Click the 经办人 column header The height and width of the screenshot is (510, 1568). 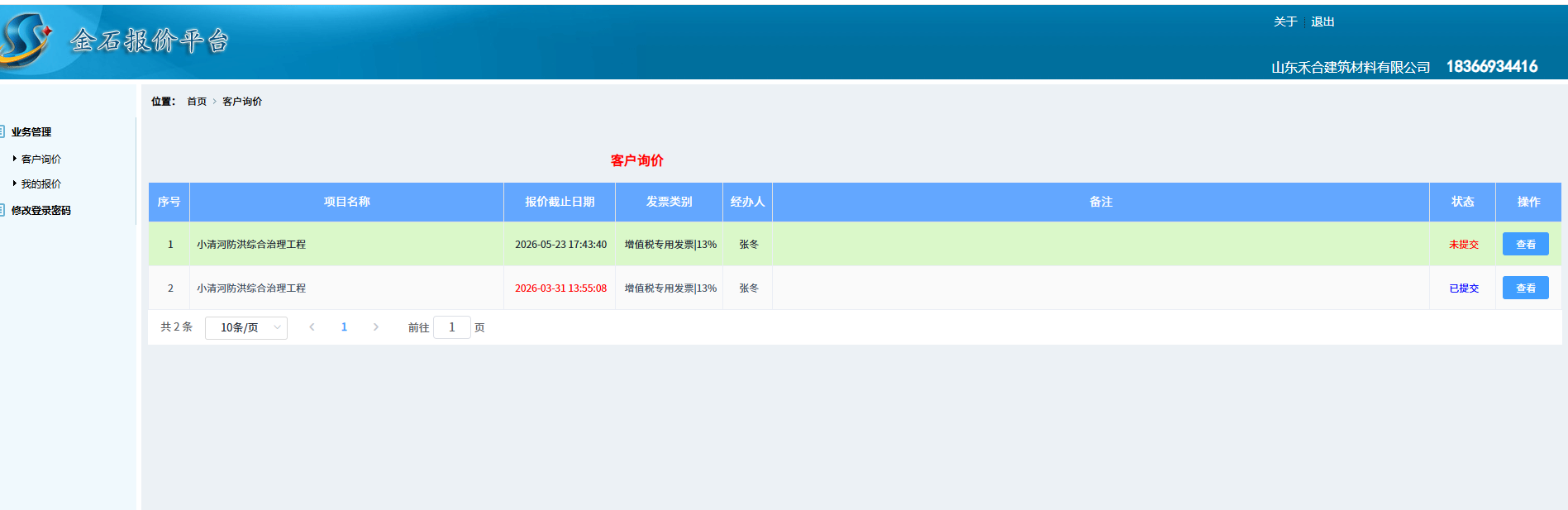tap(748, 202)
